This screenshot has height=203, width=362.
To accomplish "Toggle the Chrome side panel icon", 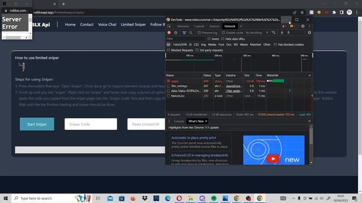I will (x=342, y=12).
